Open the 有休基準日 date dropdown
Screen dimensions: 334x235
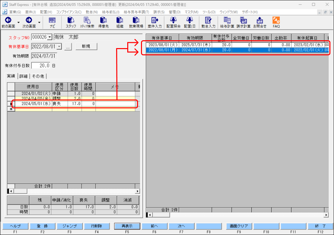tap(59, 46)
